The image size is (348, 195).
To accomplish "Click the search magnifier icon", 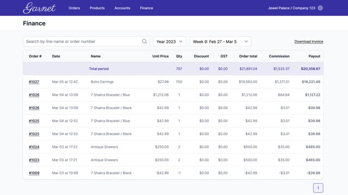I will pos(144,41).
